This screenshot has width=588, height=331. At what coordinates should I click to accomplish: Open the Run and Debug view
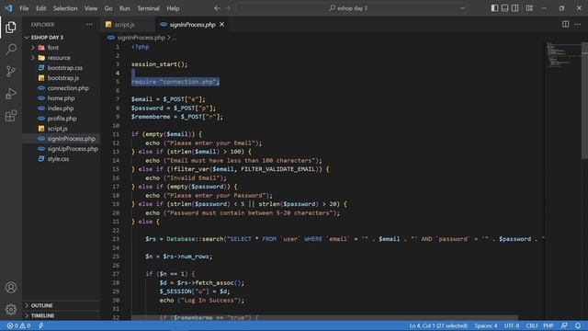pyautogui.click(x=11, y=94)
